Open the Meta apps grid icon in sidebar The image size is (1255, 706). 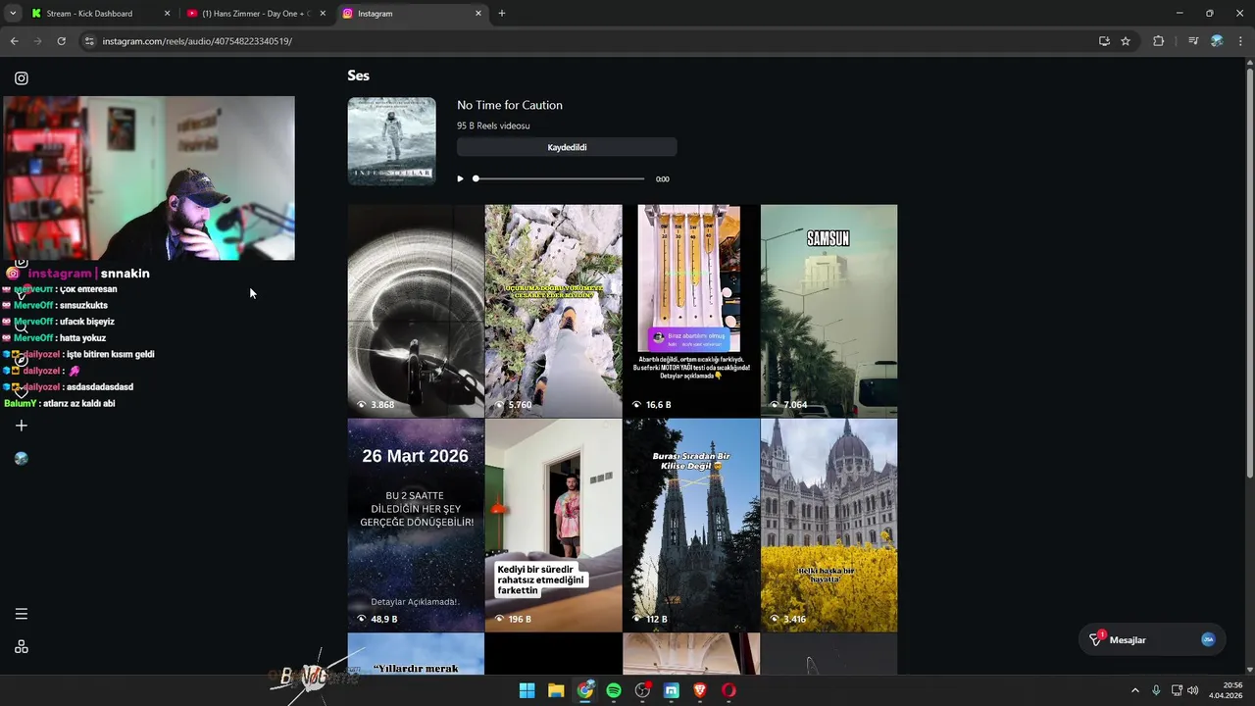[22, 647]
